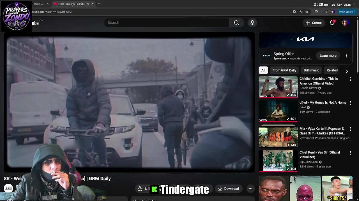Click Learn more on the Kia ad

pyautogui.click(x=328, y=56)
